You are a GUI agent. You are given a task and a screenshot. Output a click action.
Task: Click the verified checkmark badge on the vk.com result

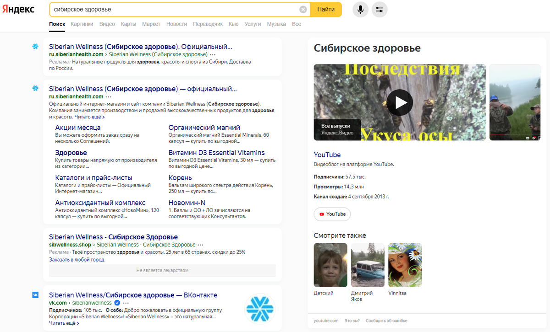(117, 303)
